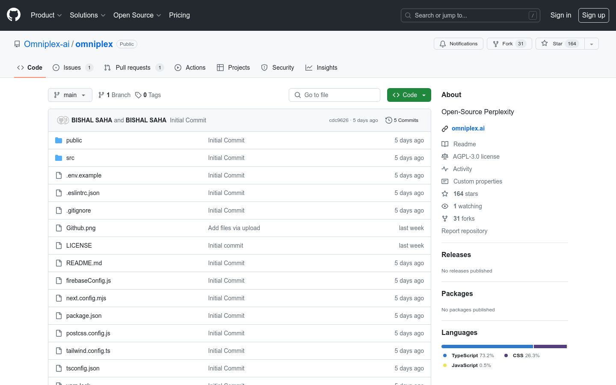616x385 pixels.
Task: Open the Issues tab
Action: [73, 68]
